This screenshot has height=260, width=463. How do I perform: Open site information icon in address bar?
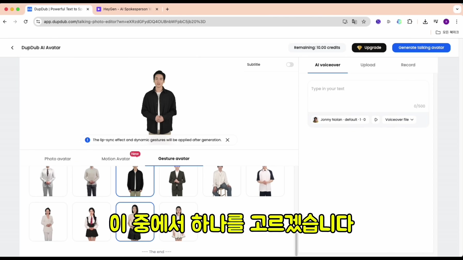[38, 22]
